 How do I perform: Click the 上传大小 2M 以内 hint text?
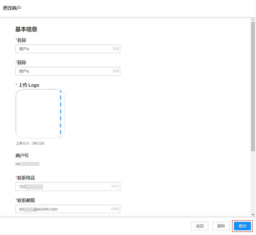pos(30,143)
